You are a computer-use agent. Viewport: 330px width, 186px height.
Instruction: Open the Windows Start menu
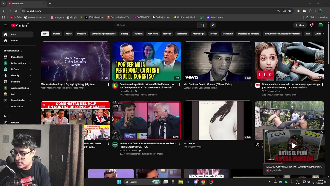coord(119,182)
